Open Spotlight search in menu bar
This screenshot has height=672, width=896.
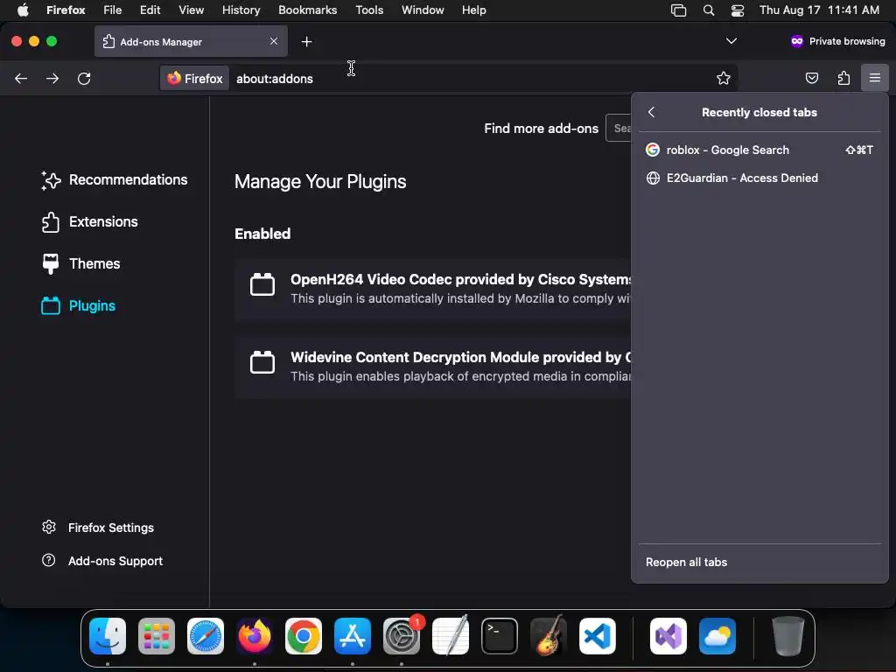point(709,10)
